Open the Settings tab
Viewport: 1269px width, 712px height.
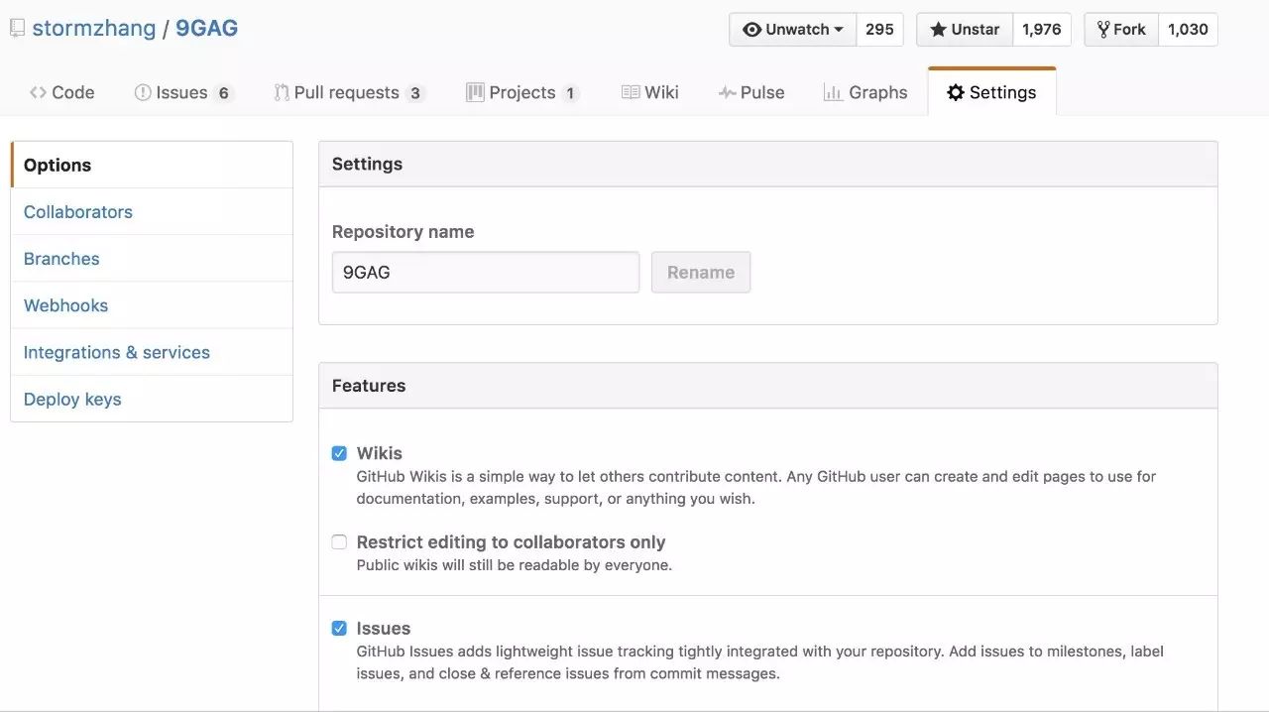click(x=991, y=92)
